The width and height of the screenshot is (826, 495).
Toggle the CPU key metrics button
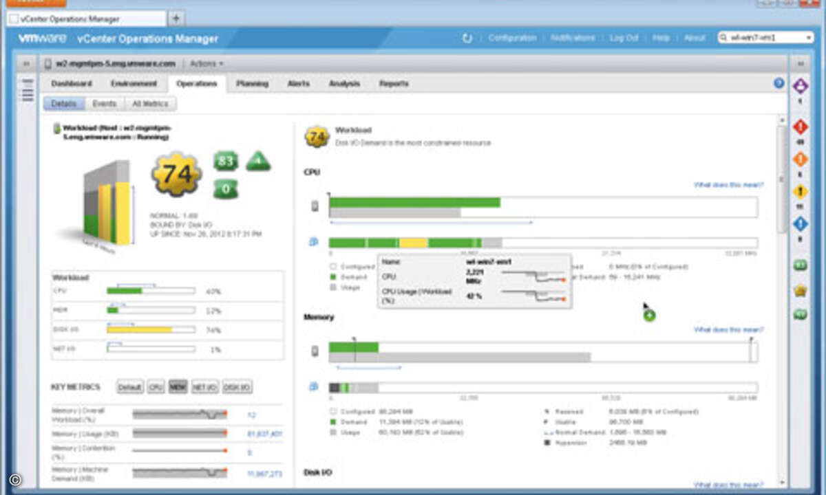[156, 388]
